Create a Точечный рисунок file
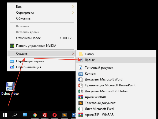 coord(116,68)
